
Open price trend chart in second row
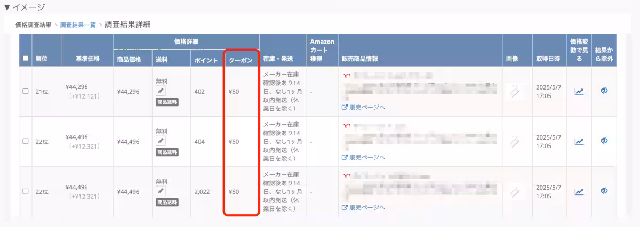tap(579, 141)
